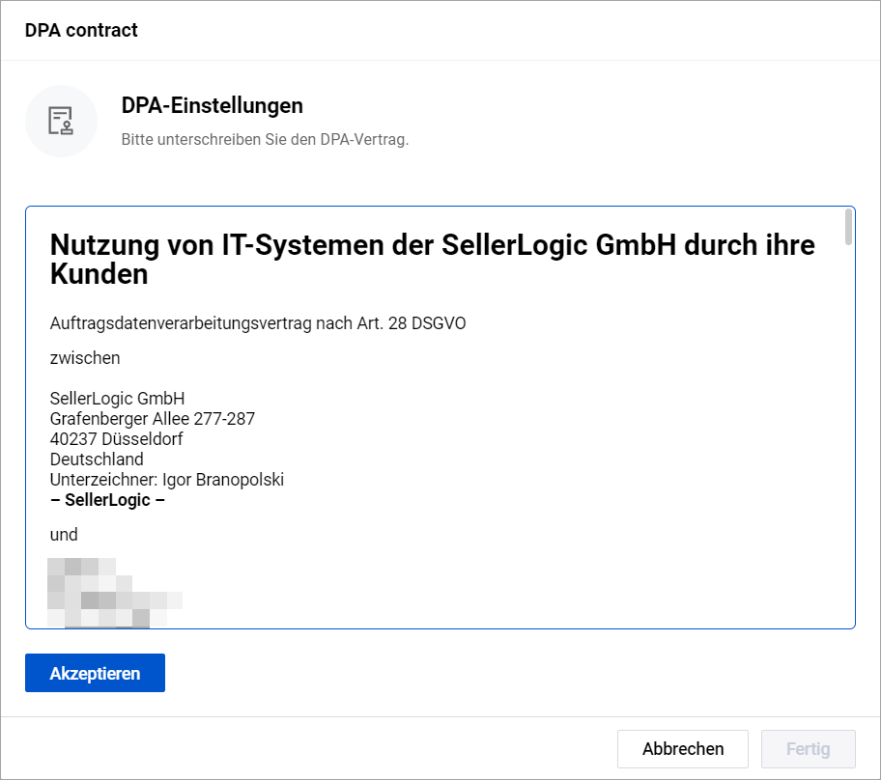The width and height of the screenshot is (881, 780).
Task: Click the 'Nutzung von IT-Systemen' contract heading
Action: point(432,260)
